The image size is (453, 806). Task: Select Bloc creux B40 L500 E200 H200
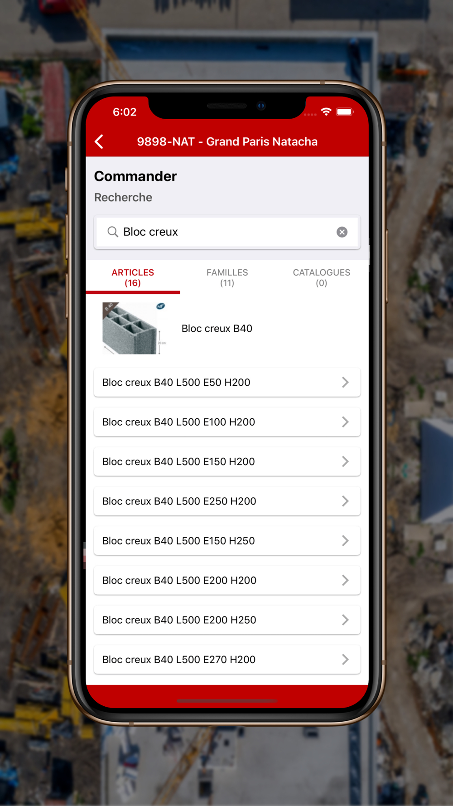pos(227,580)
